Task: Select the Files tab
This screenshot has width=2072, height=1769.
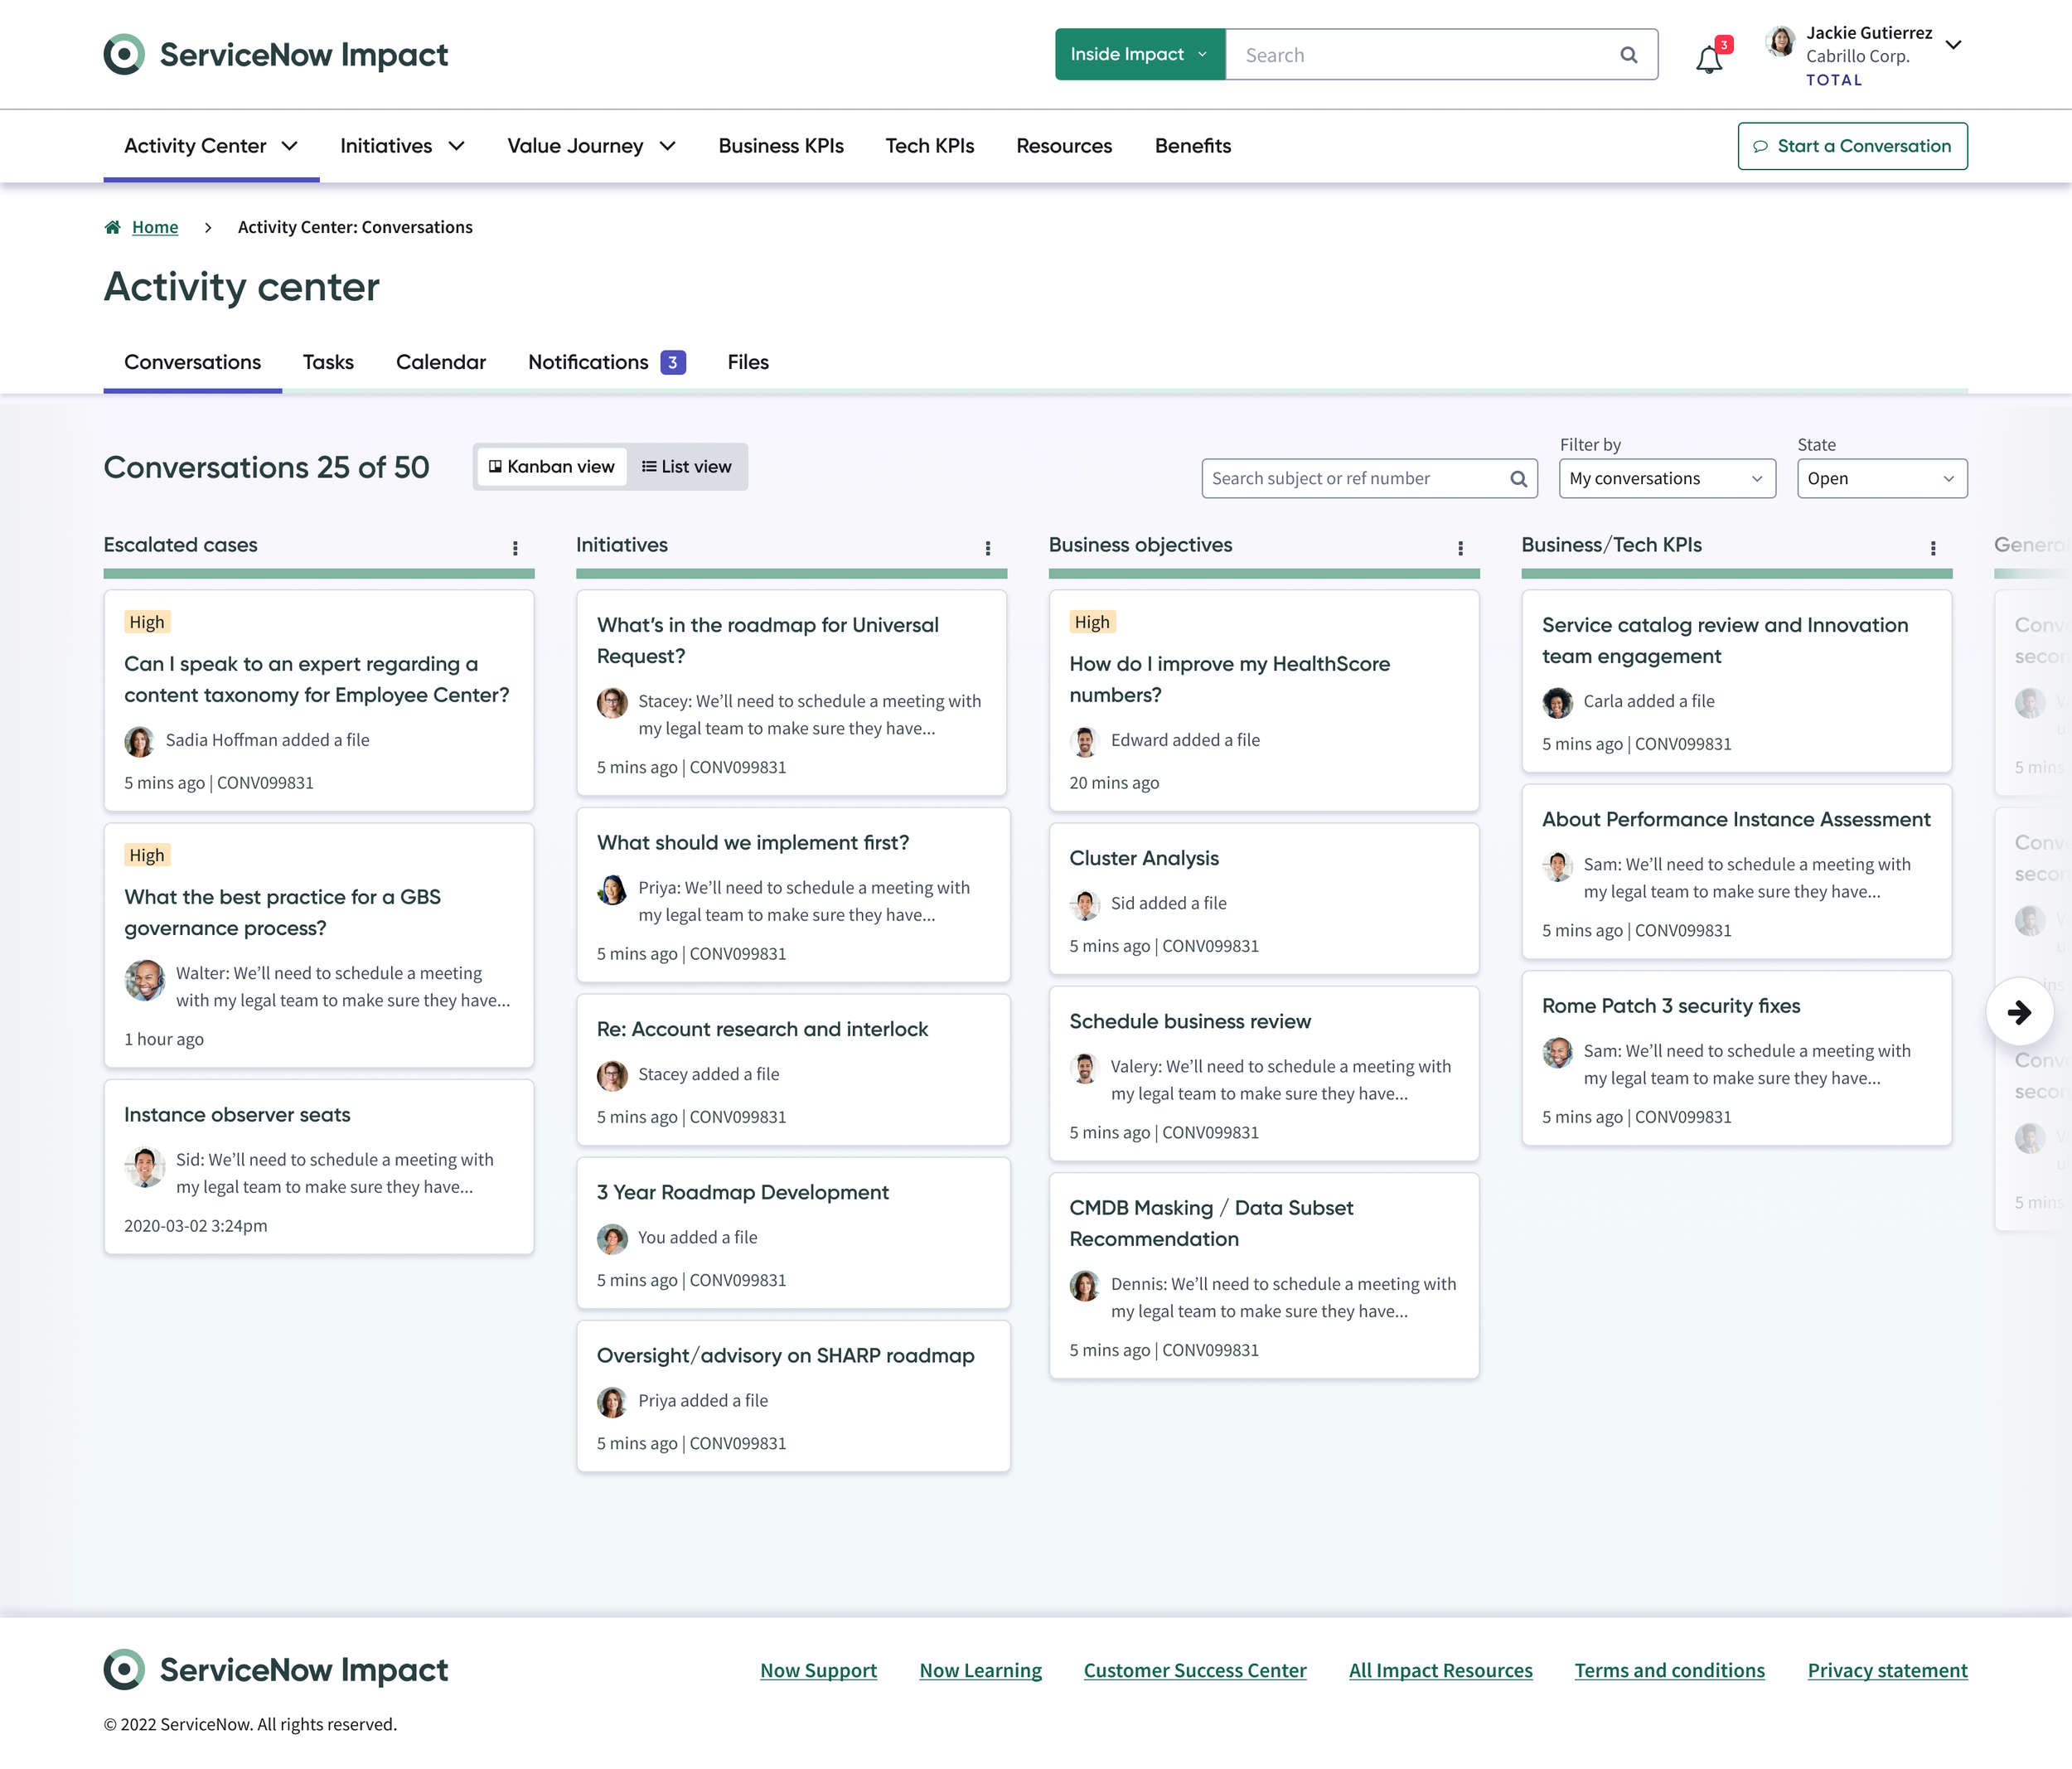Action: (x=748, y=362)
